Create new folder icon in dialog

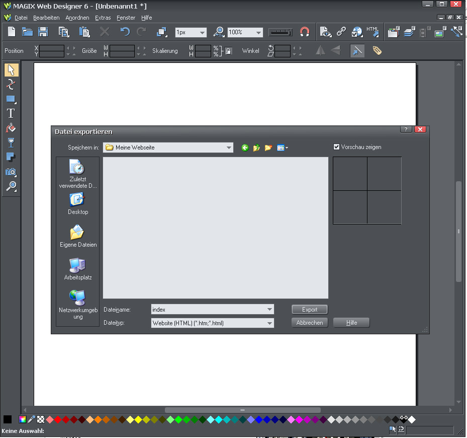[x=268, y=148]
